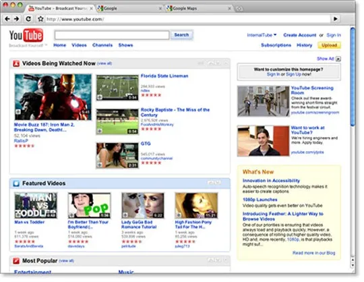
Task: Click the Featured Videos blue header icon
Action: point(16,184)
